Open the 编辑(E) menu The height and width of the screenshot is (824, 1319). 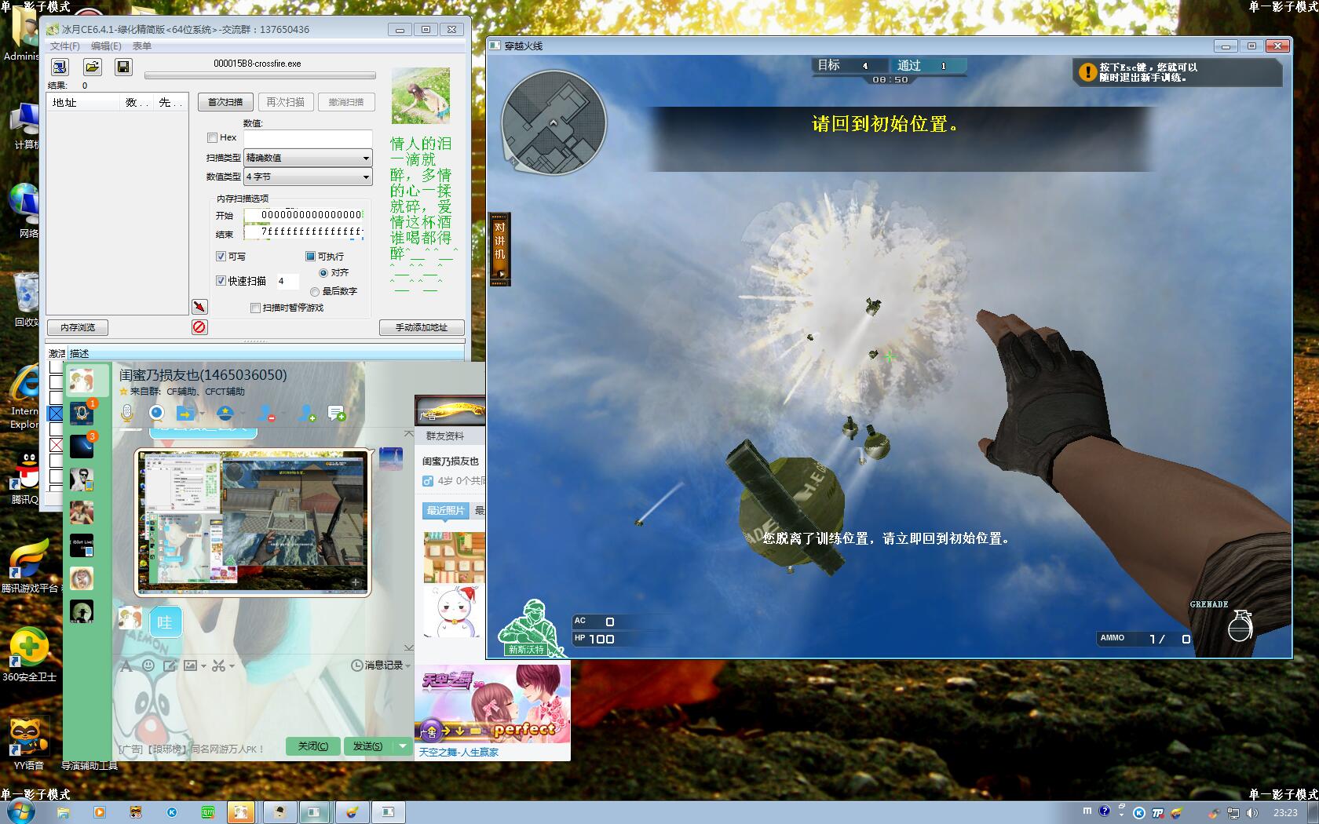106,46
